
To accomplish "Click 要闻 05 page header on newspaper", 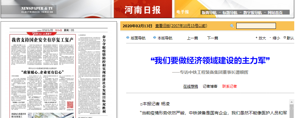I will tap(69, 30).
